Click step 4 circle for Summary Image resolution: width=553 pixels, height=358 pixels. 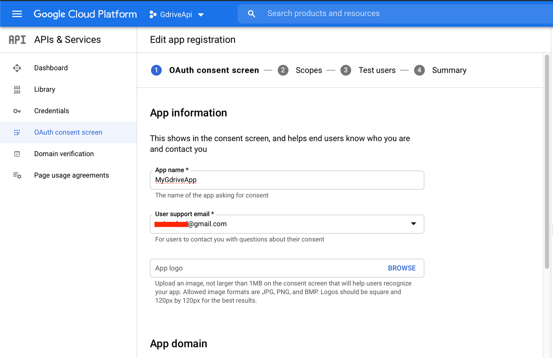419,70
